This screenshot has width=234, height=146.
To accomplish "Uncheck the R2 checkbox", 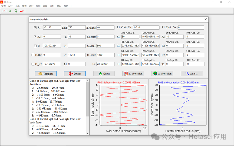I will point(35,37).
